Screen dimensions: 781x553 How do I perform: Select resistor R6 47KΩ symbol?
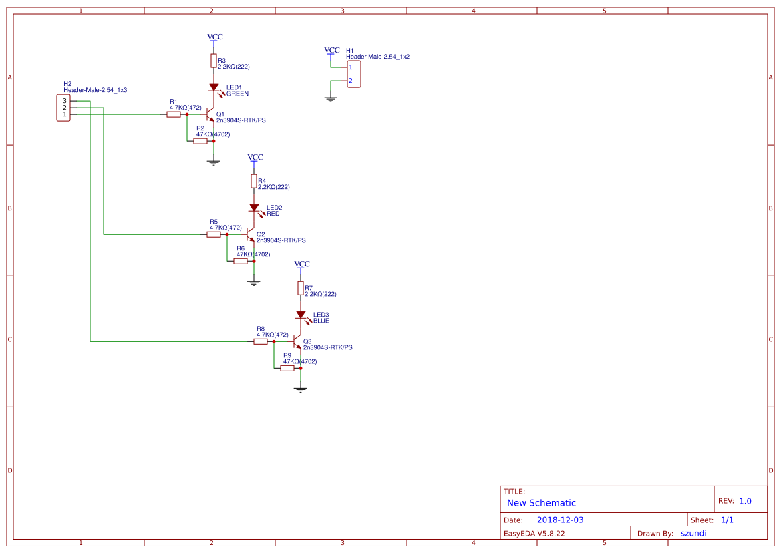(242, 260)
